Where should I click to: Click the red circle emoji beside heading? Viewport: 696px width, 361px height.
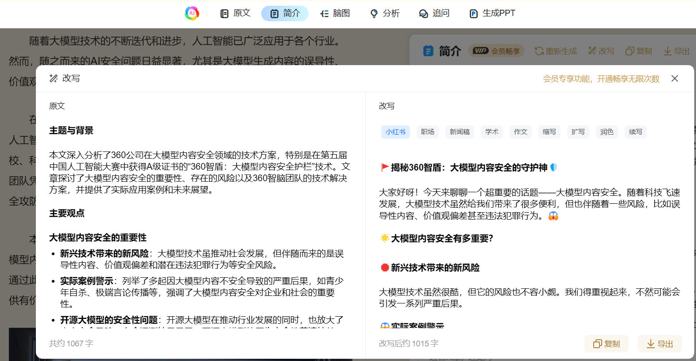(x=385, y=268)
